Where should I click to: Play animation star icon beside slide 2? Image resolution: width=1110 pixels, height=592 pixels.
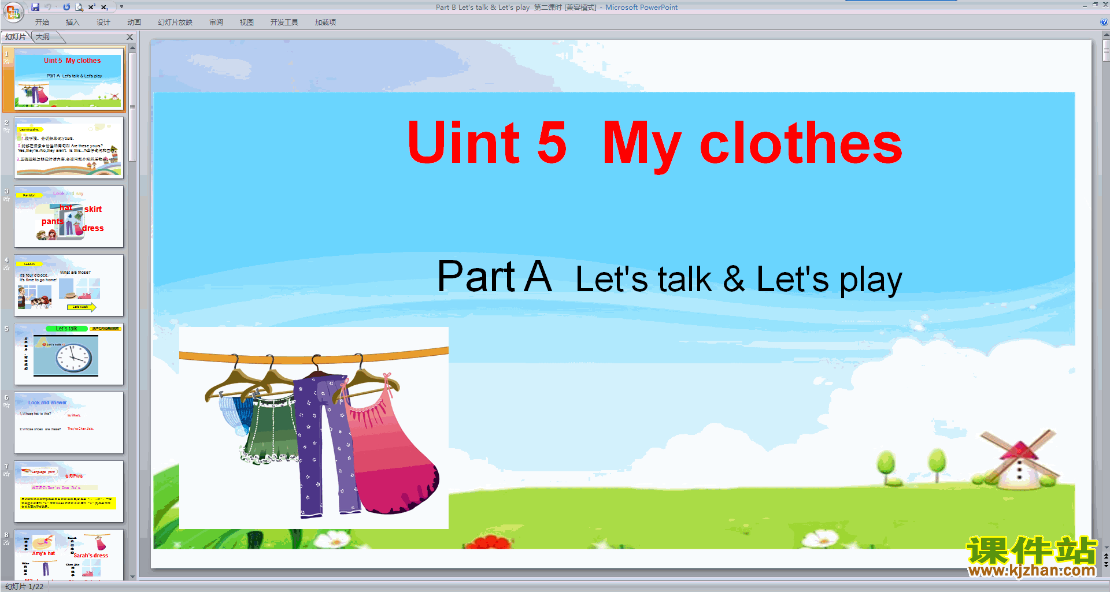click(x=6, y=131)
